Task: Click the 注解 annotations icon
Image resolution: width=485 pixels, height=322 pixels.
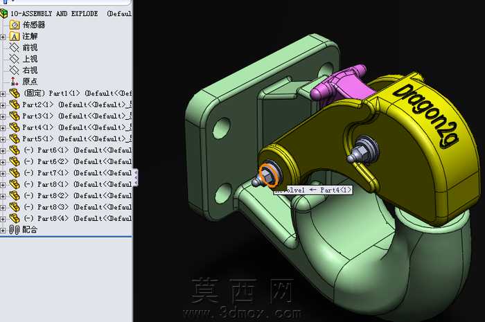Action: [15, 36]
